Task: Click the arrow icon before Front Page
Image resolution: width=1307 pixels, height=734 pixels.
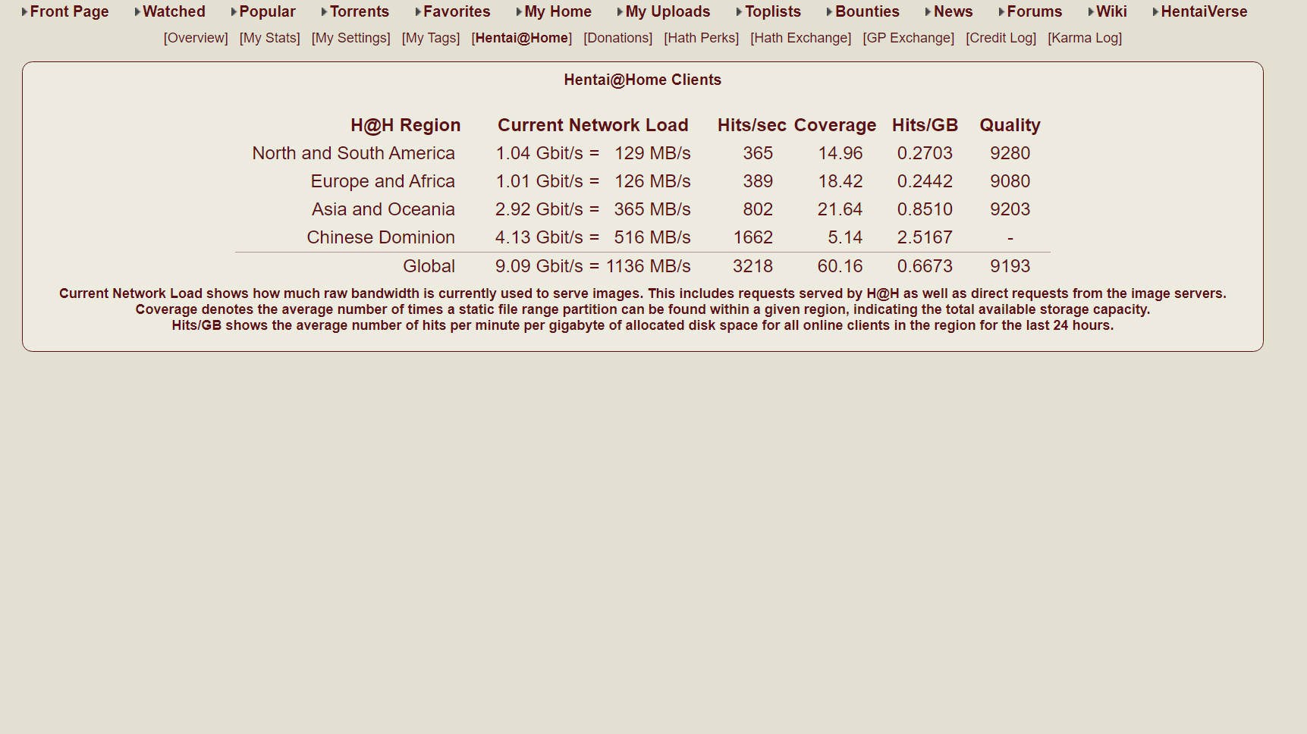Action: tap(25, 12)
